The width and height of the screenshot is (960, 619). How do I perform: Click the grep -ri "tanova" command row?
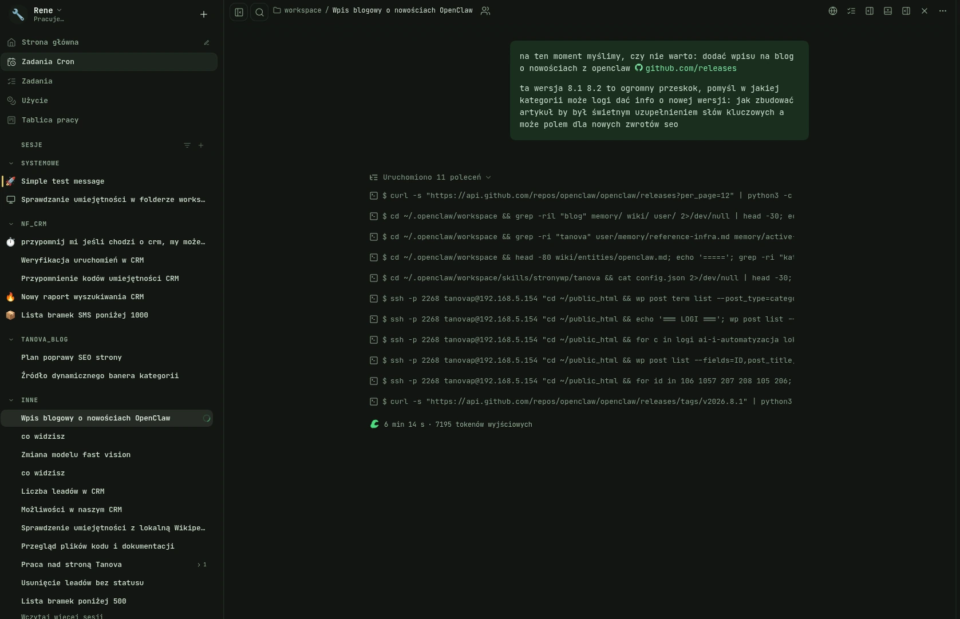pyautogui.click(x=582, y=237)
